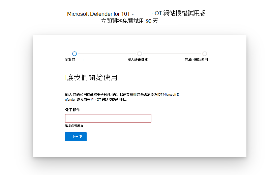Click the 讓我們開始使用 heading
This screenshot has height=175, width=268.
92,78
